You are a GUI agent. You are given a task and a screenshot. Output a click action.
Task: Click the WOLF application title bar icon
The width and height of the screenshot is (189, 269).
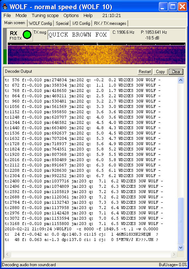(5, 7)
